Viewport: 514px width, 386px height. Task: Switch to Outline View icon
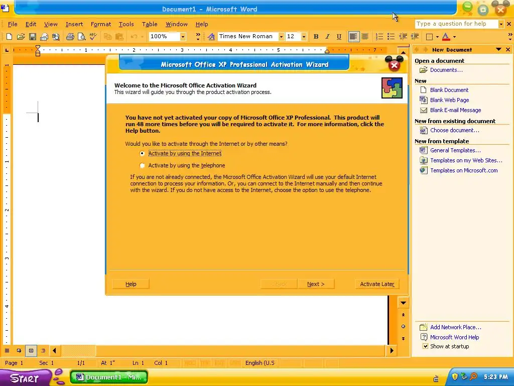pyautogui.click(x=43, y=350)
